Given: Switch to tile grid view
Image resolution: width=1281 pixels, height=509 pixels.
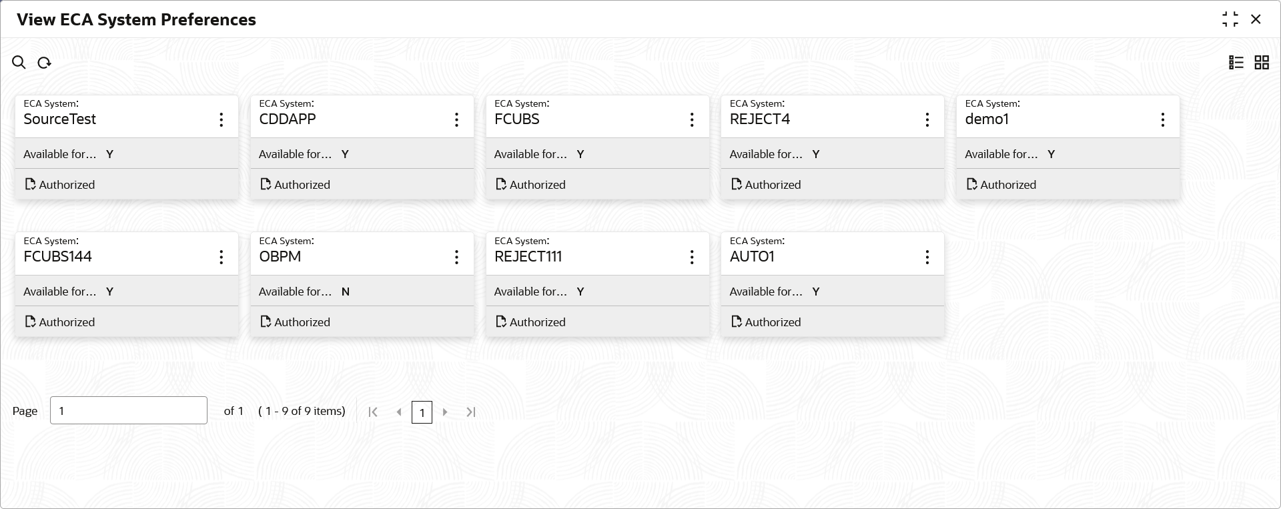Looking at the screenshot, I should 1261,63.
